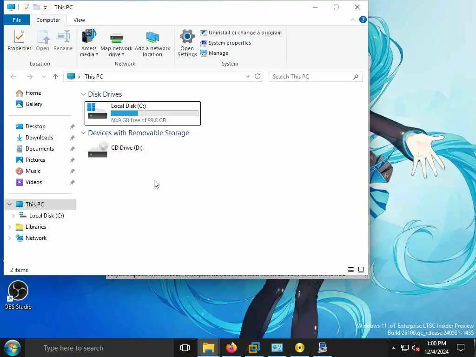Launch Firefox from the taskbar

pos(231,348)
